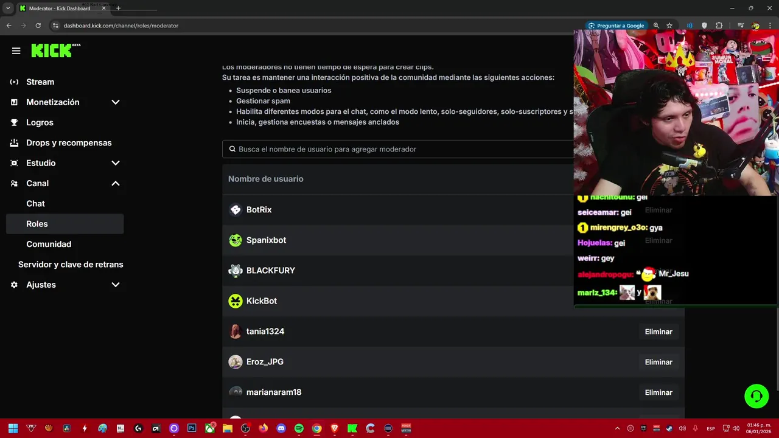Go to the Kick logo home link

click(x=55, y=50)
